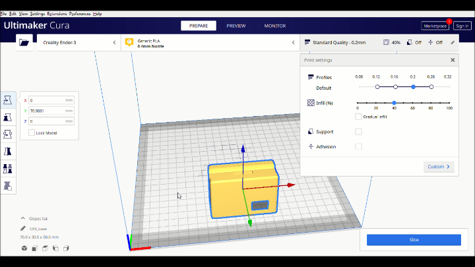Click the Slice button
This screenshot has height=267, width=475.
pos(414,240)
